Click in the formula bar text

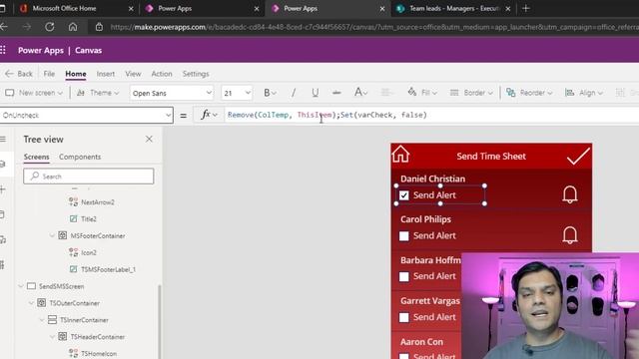[327, 116]
